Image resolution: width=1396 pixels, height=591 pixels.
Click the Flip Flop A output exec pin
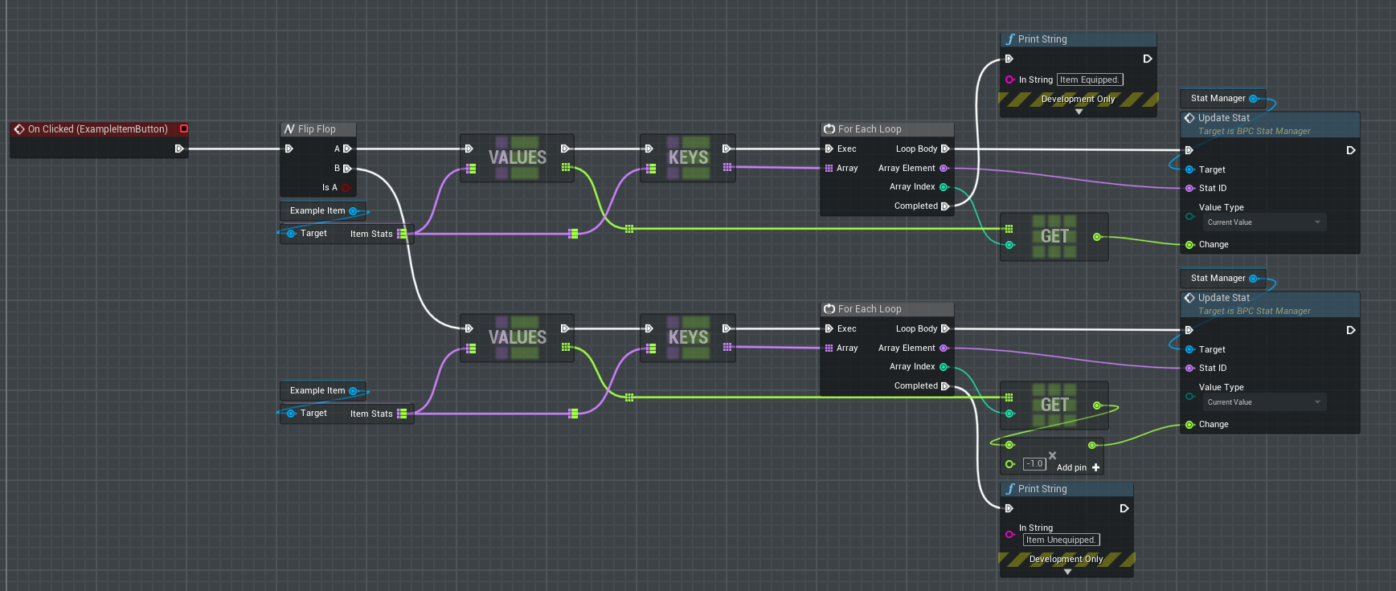[347, 149]
